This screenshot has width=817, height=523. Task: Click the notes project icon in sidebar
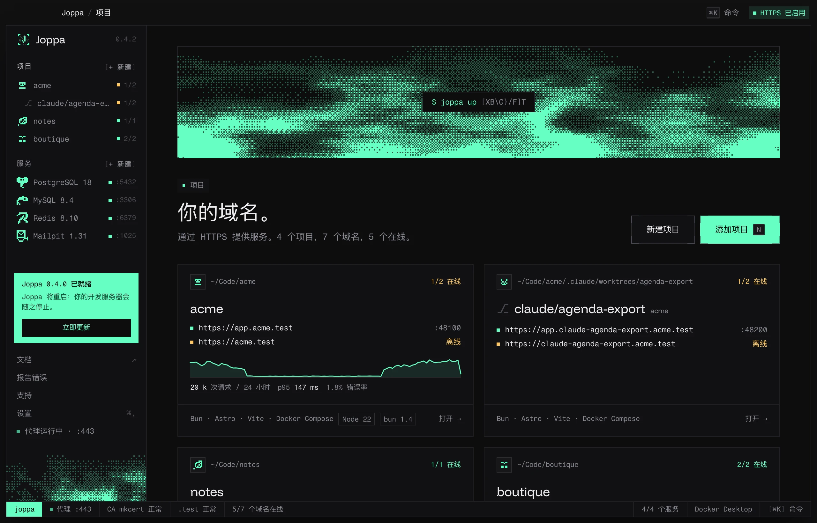[22, 121]
